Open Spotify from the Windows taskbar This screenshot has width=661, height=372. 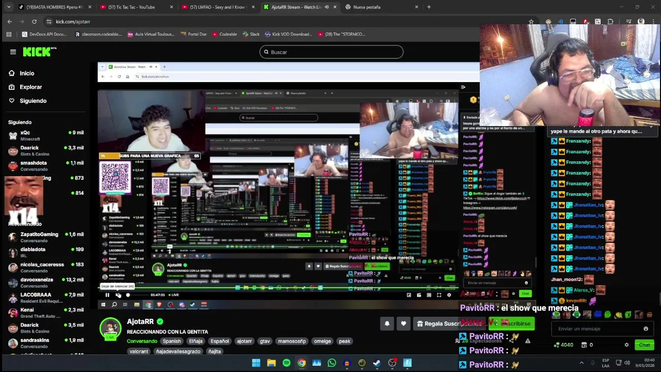click(287, 363)
